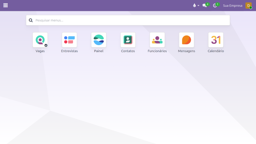The image size is (256, 144).
Task: Click the Entrevistas text label
Action: pos(69,51)
